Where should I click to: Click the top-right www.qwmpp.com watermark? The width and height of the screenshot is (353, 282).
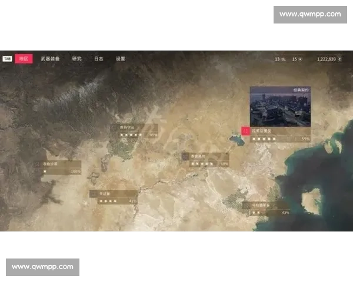click(310, 15)
